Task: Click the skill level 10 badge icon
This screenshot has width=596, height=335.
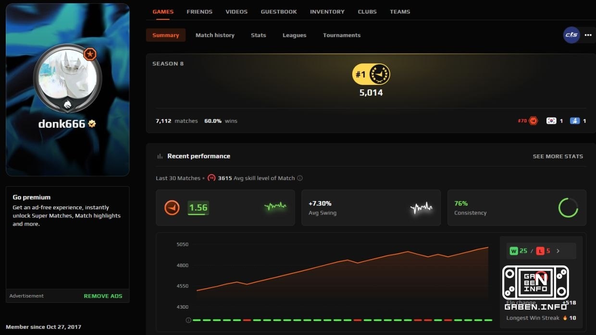Action: click(x=211, y=178)
